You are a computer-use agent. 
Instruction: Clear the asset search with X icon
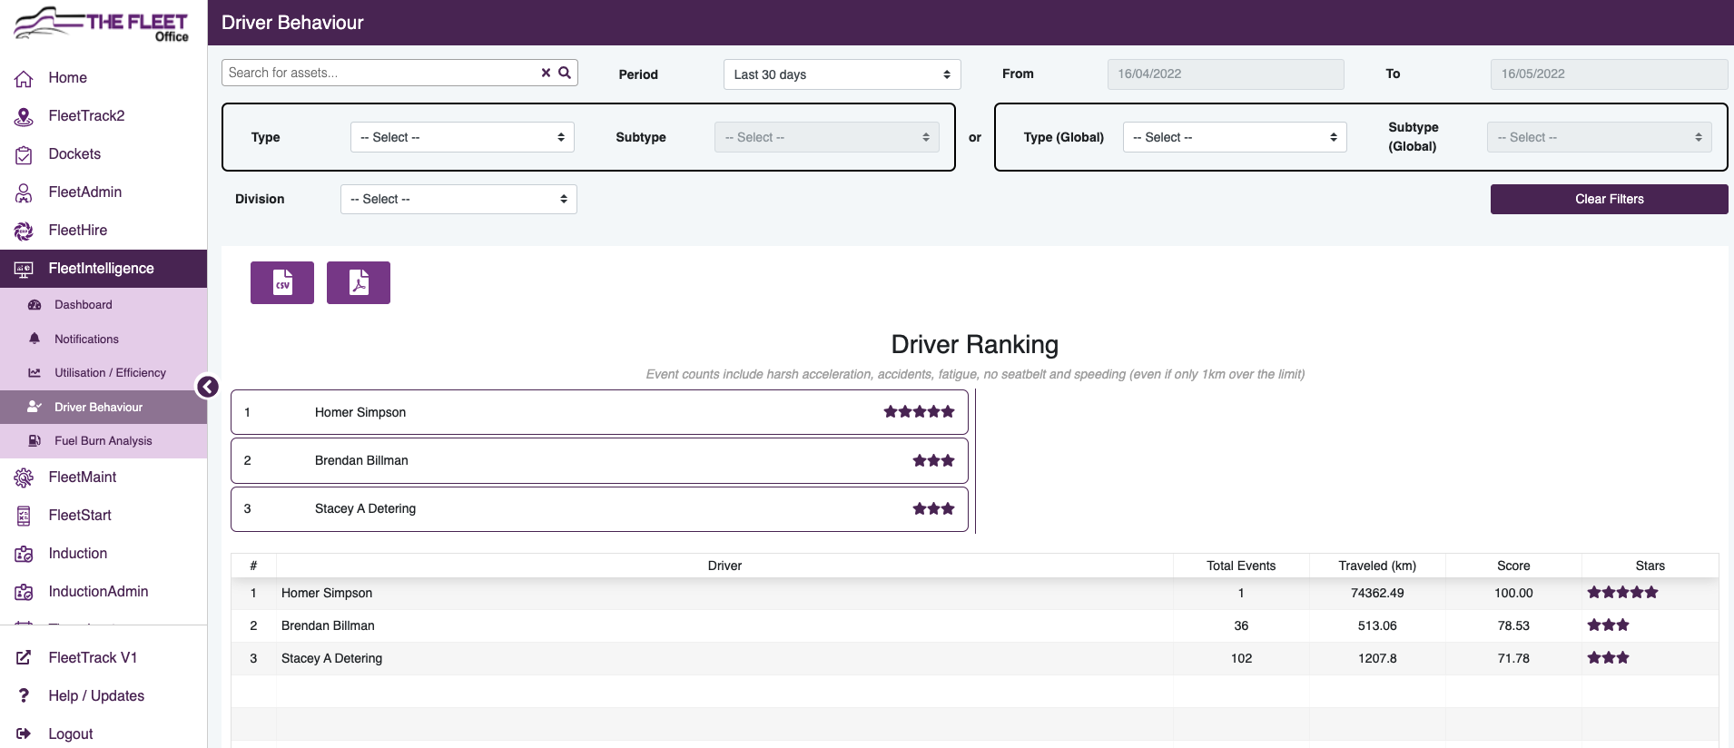546,73
